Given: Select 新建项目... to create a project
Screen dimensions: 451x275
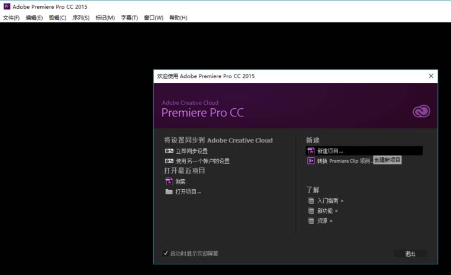Looking at the screenshot, I should coord(364,151).
